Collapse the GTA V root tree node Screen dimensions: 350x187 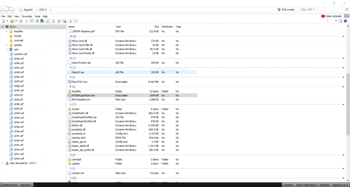[x=2, y=27]
